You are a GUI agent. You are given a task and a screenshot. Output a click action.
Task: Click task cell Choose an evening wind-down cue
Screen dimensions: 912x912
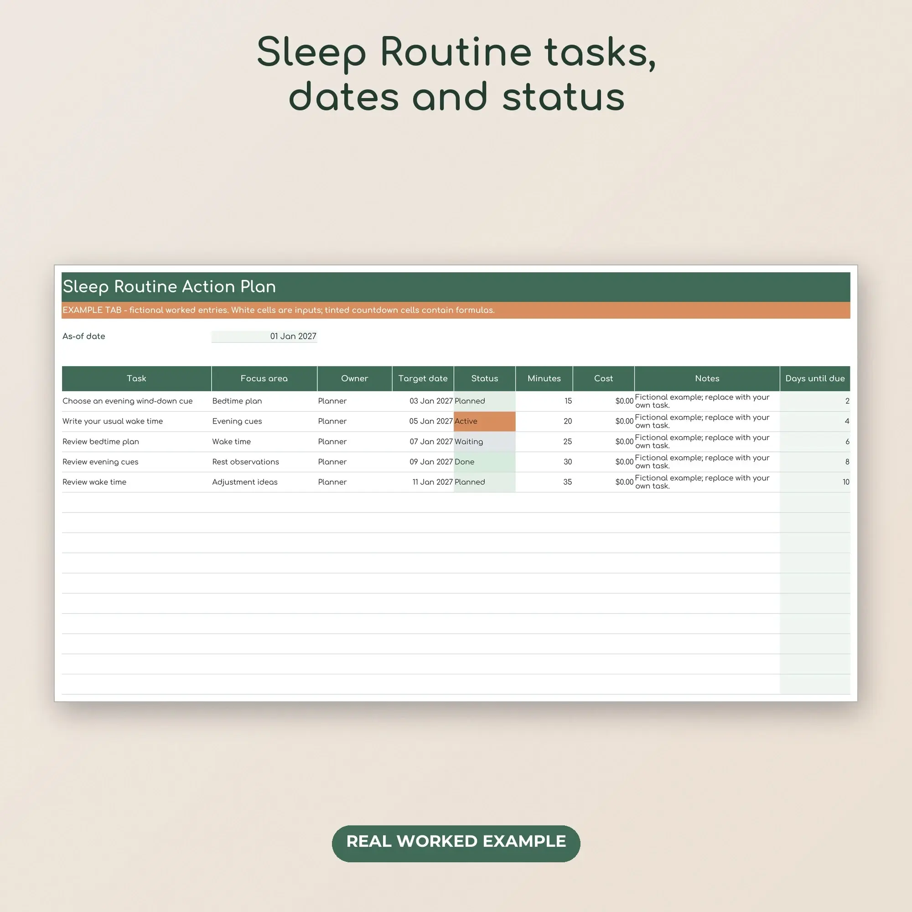tap(136, 401)
